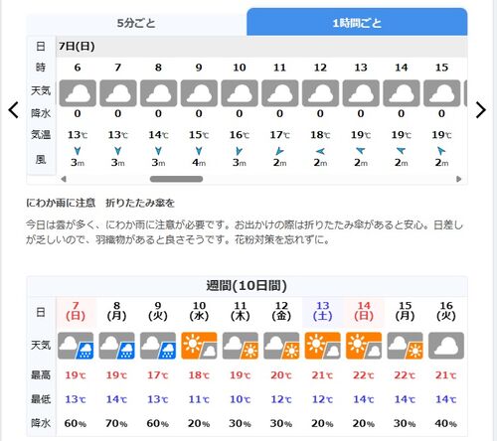Switch to the 5分ごと tab

pyautogui.click(x=136, y=23)
